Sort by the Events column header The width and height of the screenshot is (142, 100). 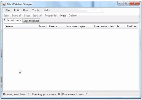pos(53,27)
